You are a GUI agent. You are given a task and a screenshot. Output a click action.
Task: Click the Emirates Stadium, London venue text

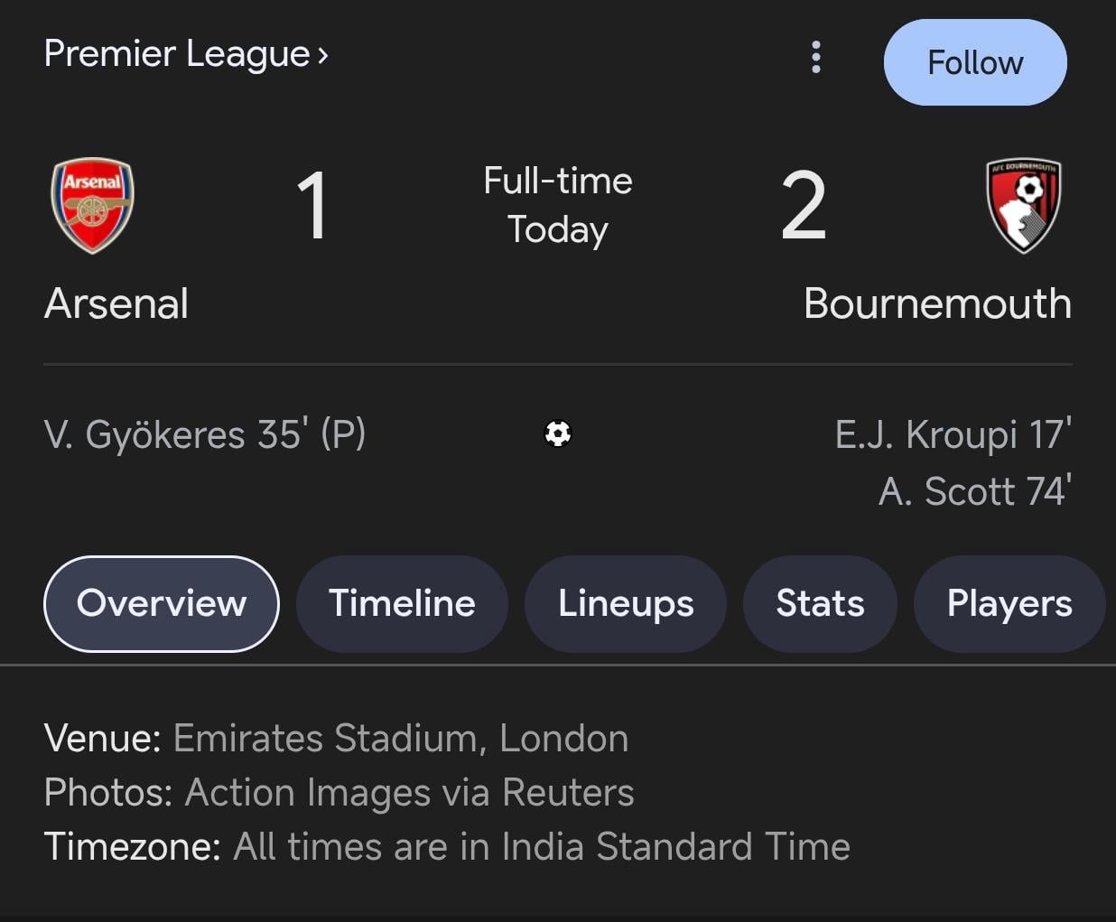click(400, 739)
